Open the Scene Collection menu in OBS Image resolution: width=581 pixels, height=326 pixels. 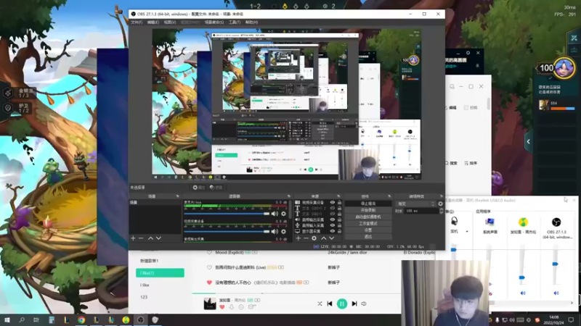pyautogui.click(x=214, y=22)
